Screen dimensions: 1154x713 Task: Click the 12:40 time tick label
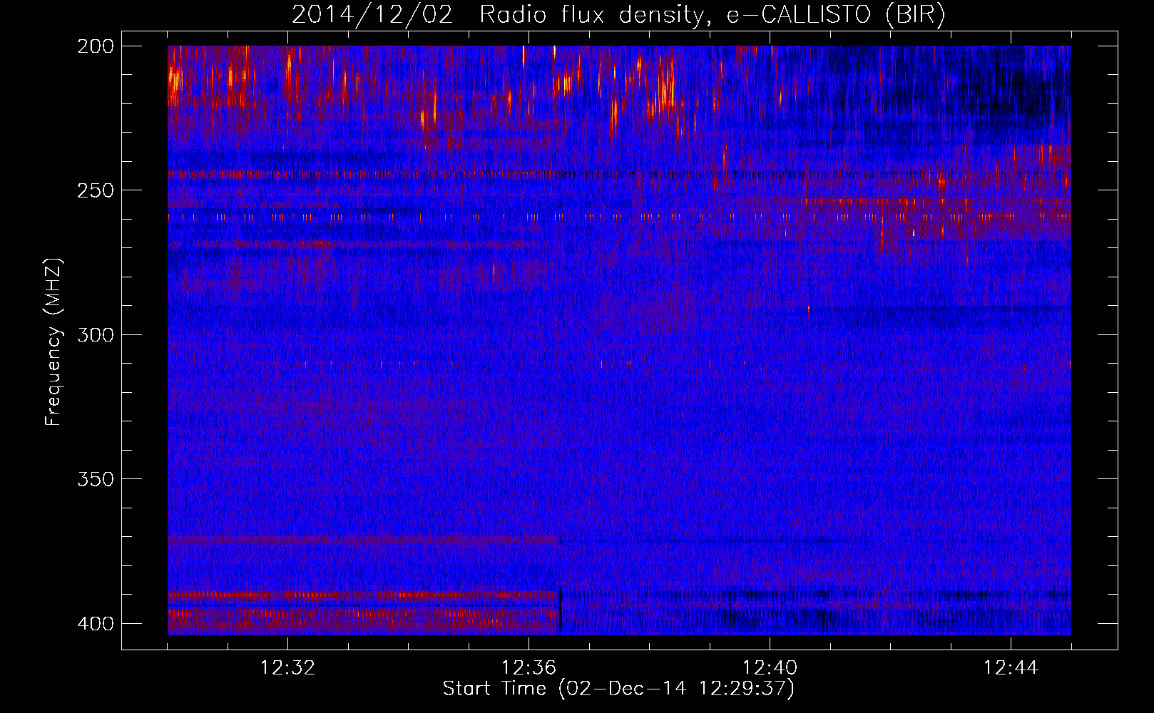coord(770,668)
